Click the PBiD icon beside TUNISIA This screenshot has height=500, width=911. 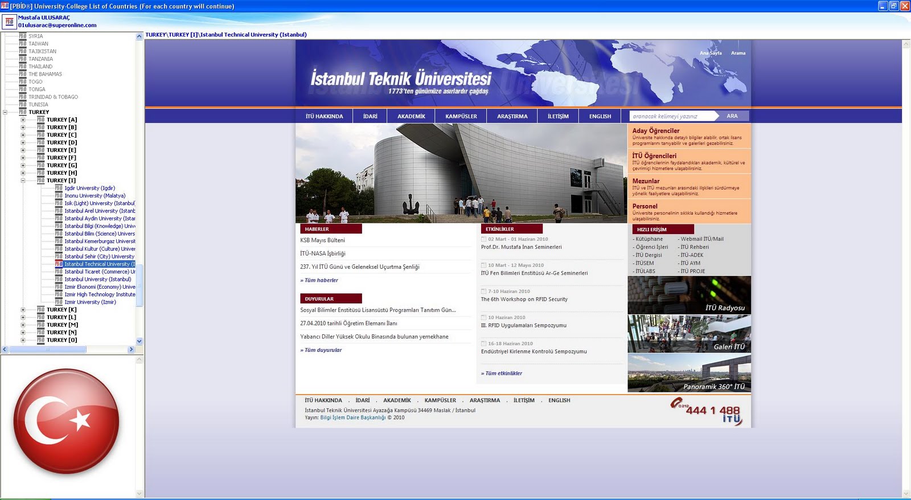pyautogui.click(x=23, y=104)
